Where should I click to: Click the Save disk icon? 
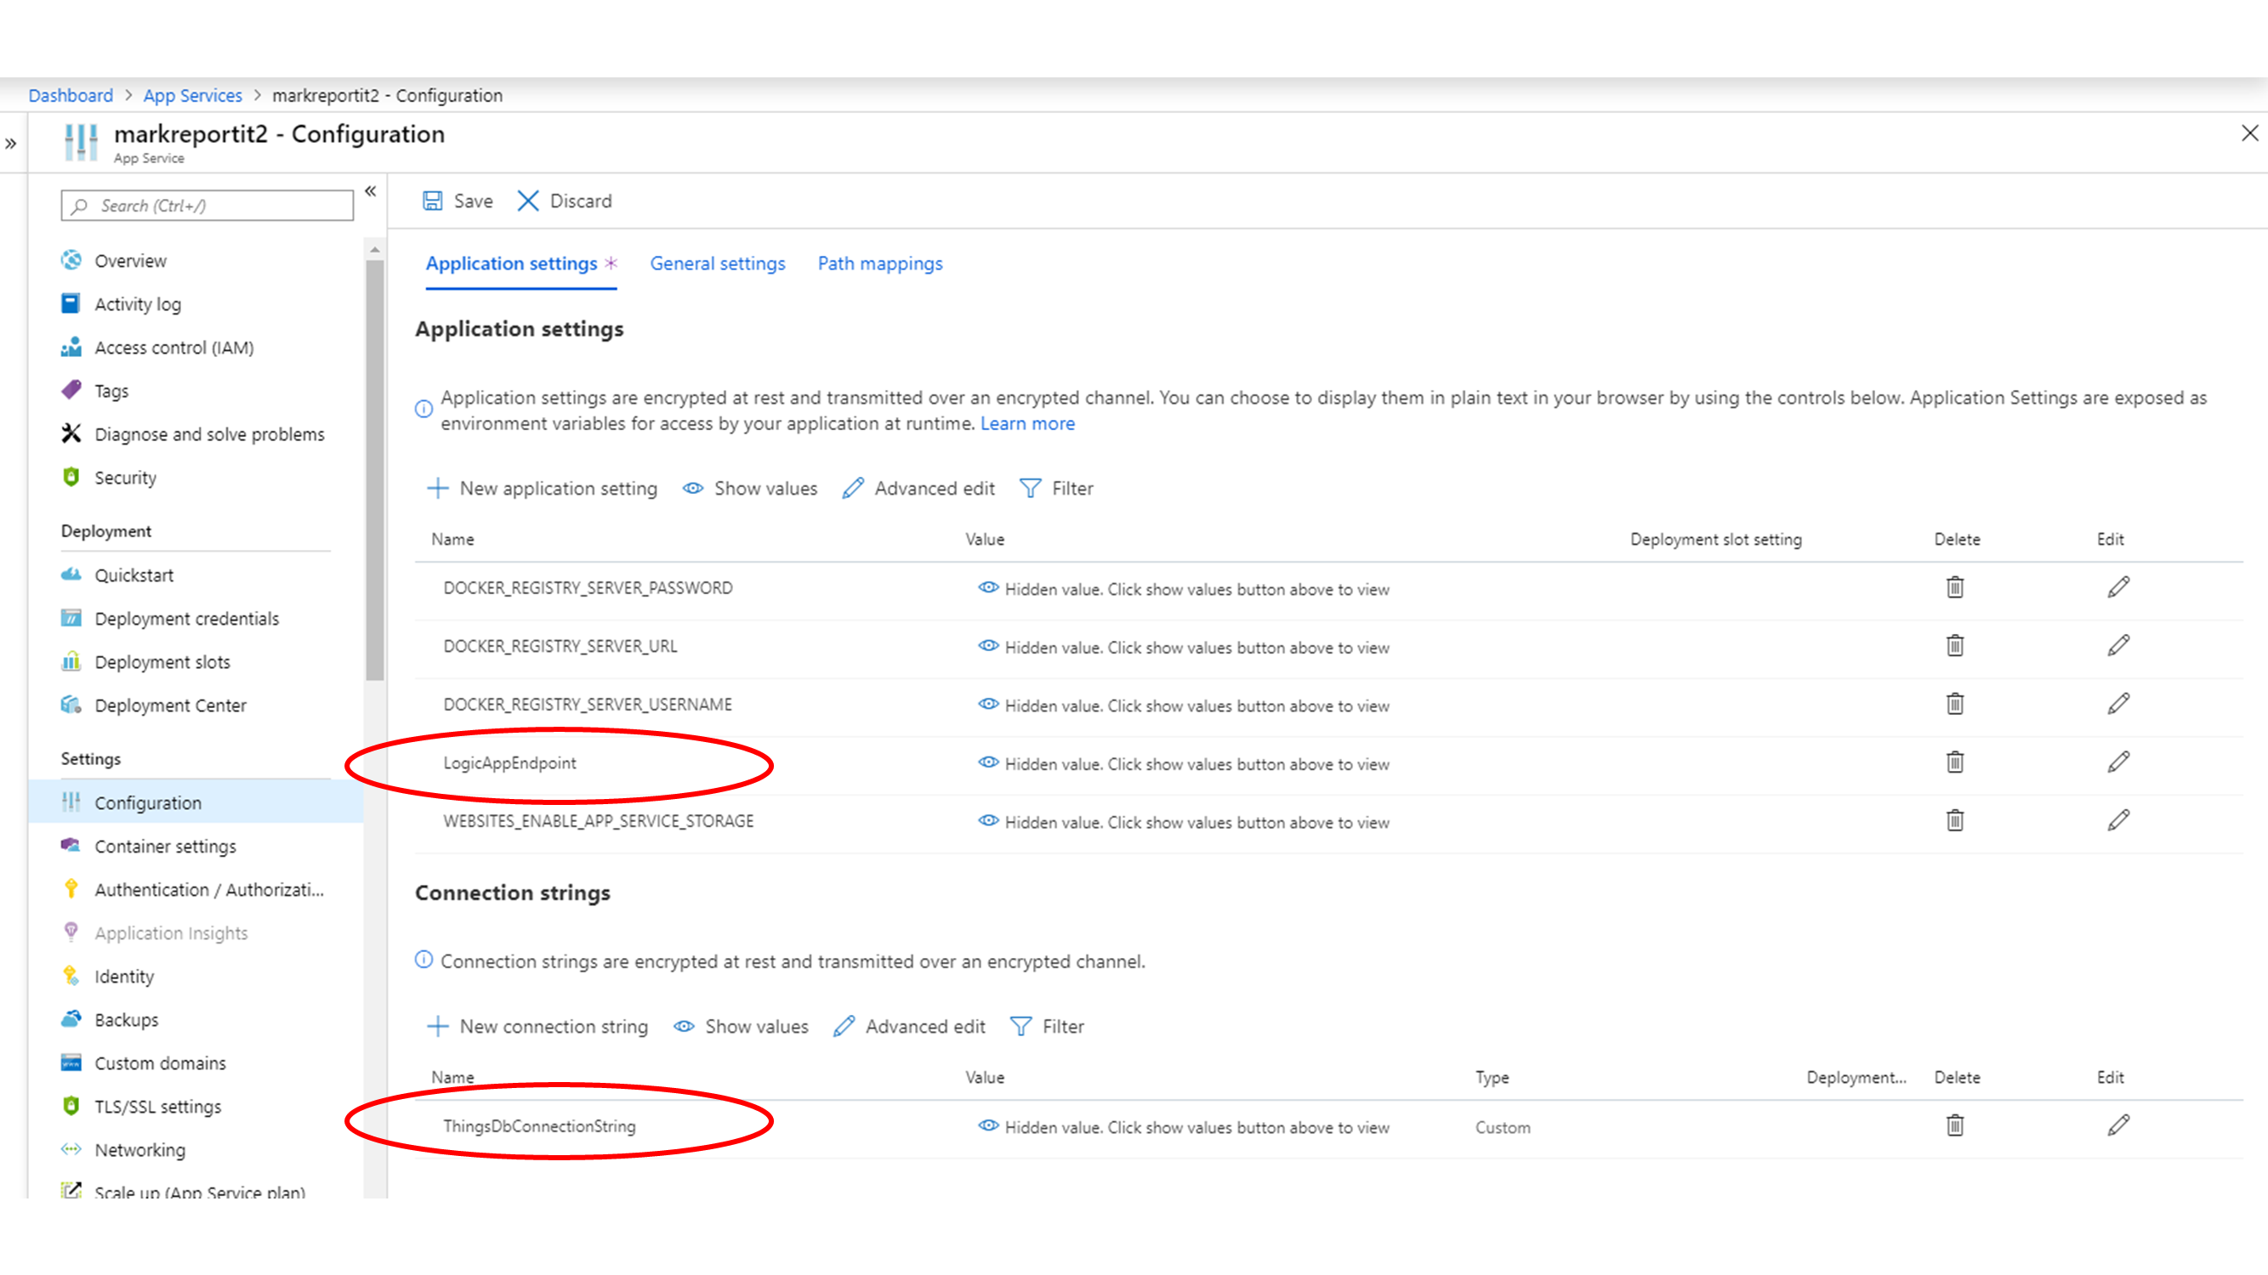pos(432,201)
